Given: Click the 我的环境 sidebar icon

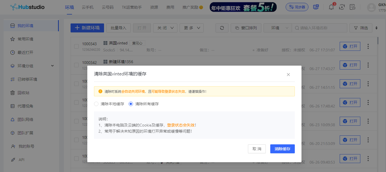Looking at the screenshot, I should click(13, 26).
